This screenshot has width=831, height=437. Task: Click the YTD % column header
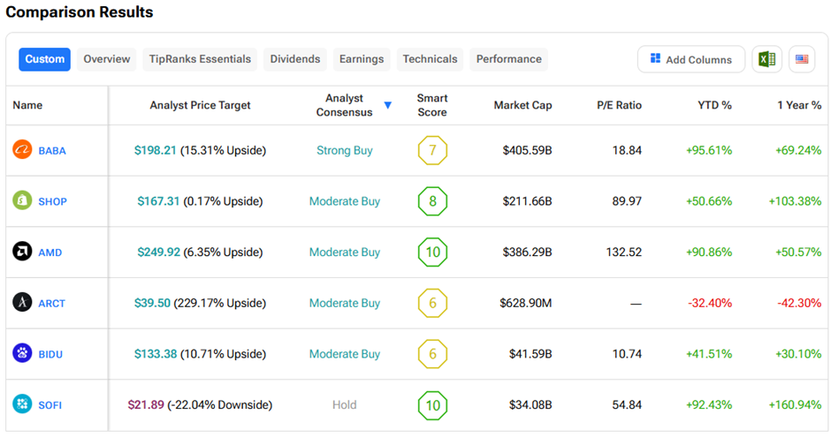(713, 105)
